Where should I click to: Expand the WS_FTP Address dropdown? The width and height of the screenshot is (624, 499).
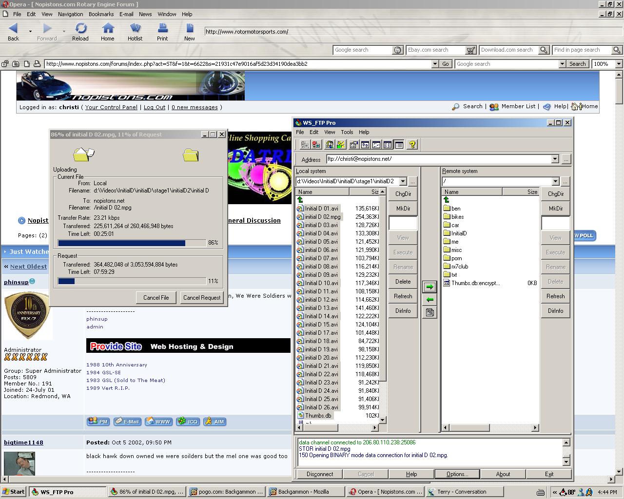555,159
